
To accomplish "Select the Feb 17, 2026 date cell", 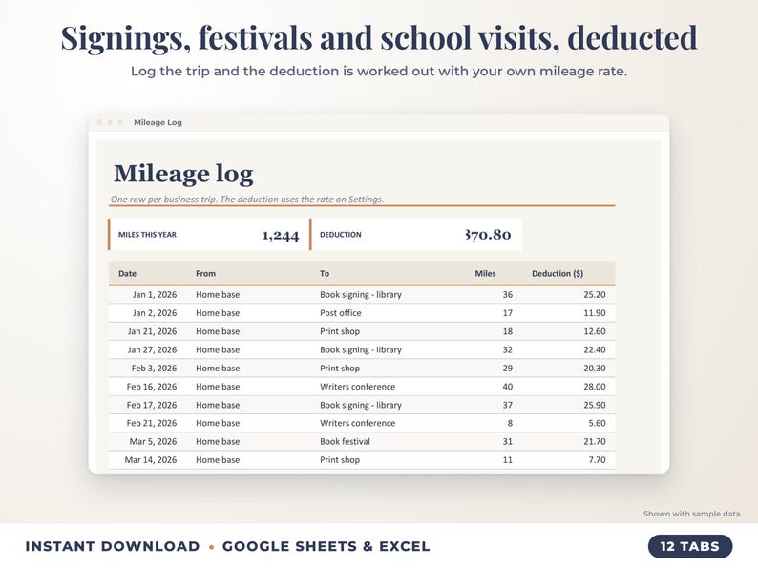I will [x=152, y=405].
